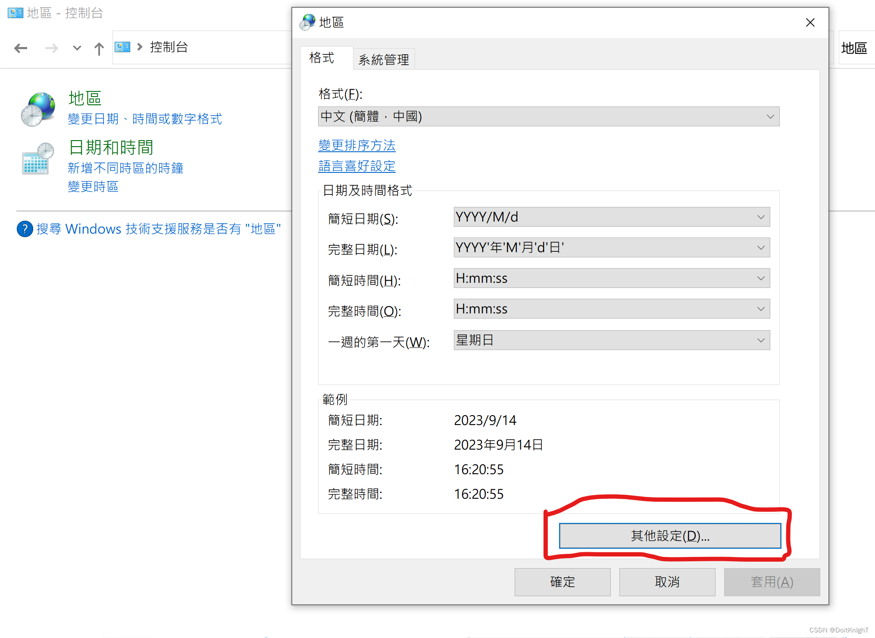
Task: Switch to the 系統管理 tab
Action: [x=384, y=59]
